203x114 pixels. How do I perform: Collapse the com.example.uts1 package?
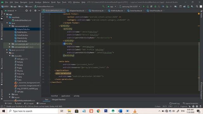(x=10, y=26)
